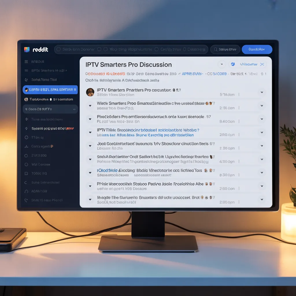Viewport: 296px width, 296px height.
Task: Expand the 'Coos' dropdown in the sidebar
Action: pos(74,109)
